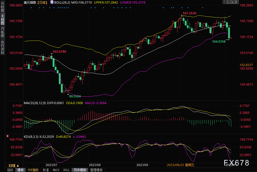This screenshot has height=172, width=257.
Task: Open 管理模板 button
Action: [x=97, y=170]
